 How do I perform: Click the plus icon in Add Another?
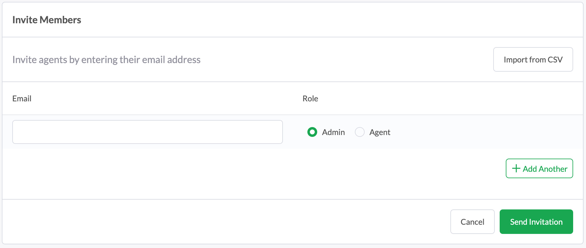pyautogui.click(x=516, y=168)
